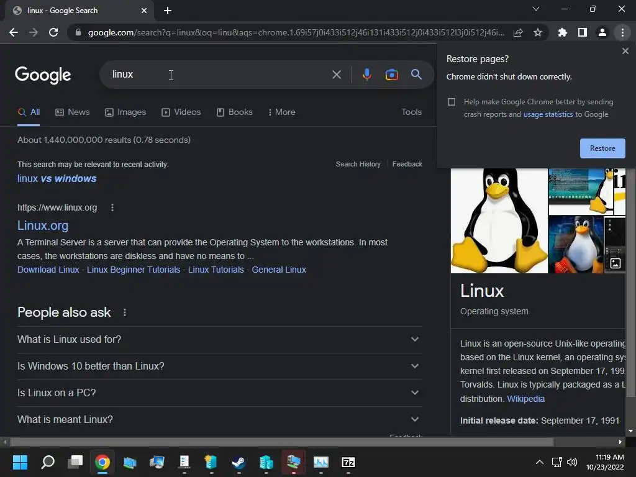Image resolution: width=636 pixels, height=477 pixels.
Task: Switch to the News results tab
Action: (x=73, y=112)
